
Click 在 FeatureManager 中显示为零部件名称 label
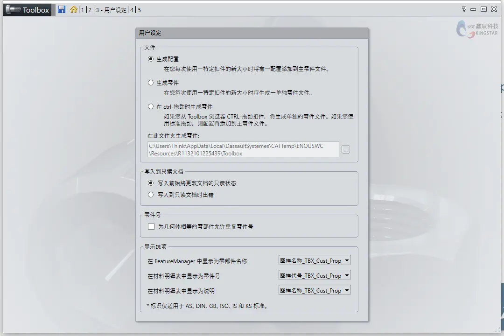pos(197,261)
